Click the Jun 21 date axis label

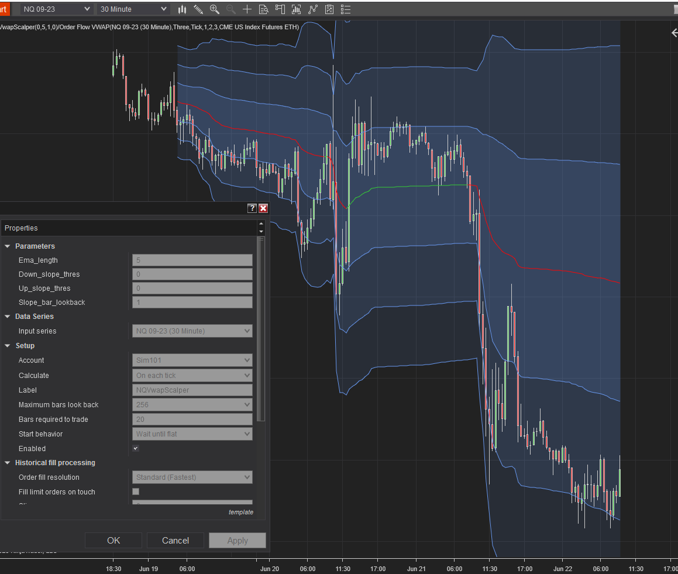pos(416,569)
